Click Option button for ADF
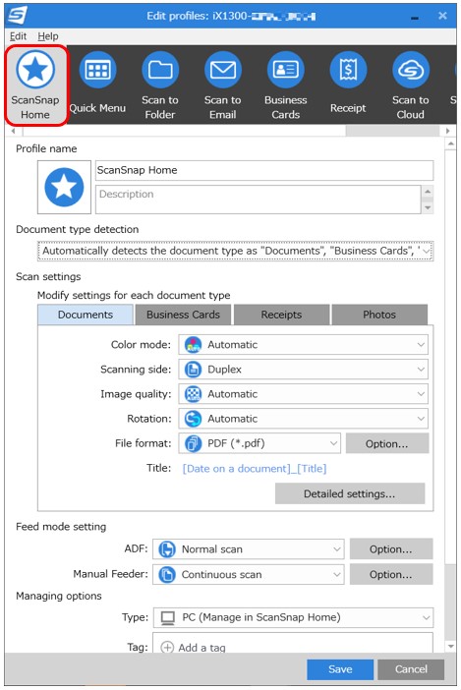The height and width of the screenshot is (690, 461). [x=391, y=549]
